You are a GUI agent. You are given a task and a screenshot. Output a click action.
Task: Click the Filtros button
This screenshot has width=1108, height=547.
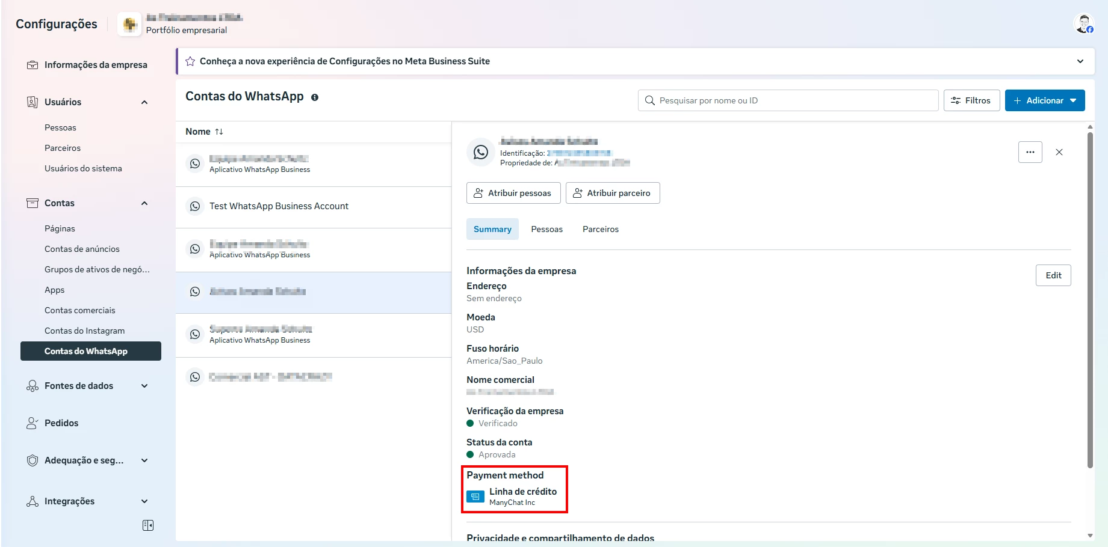[971, 100]
